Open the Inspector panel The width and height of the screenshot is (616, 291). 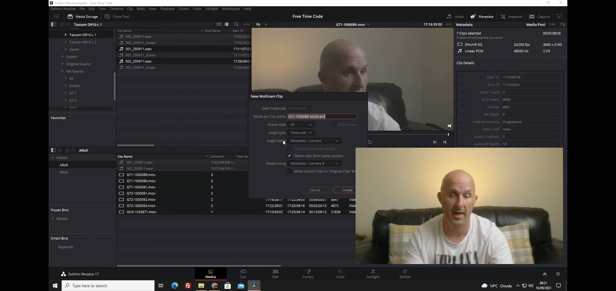511,16
